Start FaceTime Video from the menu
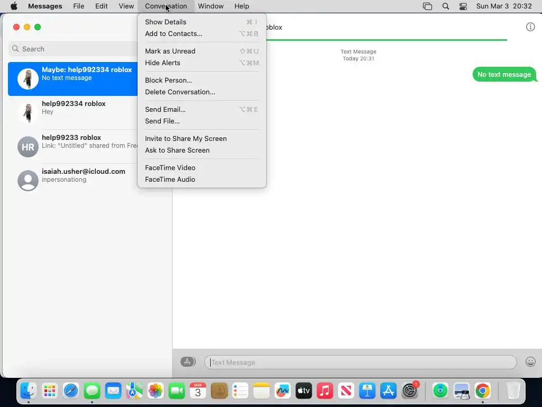 (x=202, y=167)
